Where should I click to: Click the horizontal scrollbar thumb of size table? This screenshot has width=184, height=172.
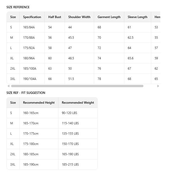pyautogui.click(x=77, y=86)
